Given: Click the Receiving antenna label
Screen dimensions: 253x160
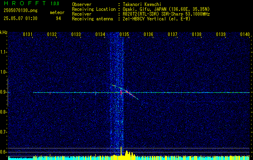Looking at the screenshot, I should tap(93, 19).
